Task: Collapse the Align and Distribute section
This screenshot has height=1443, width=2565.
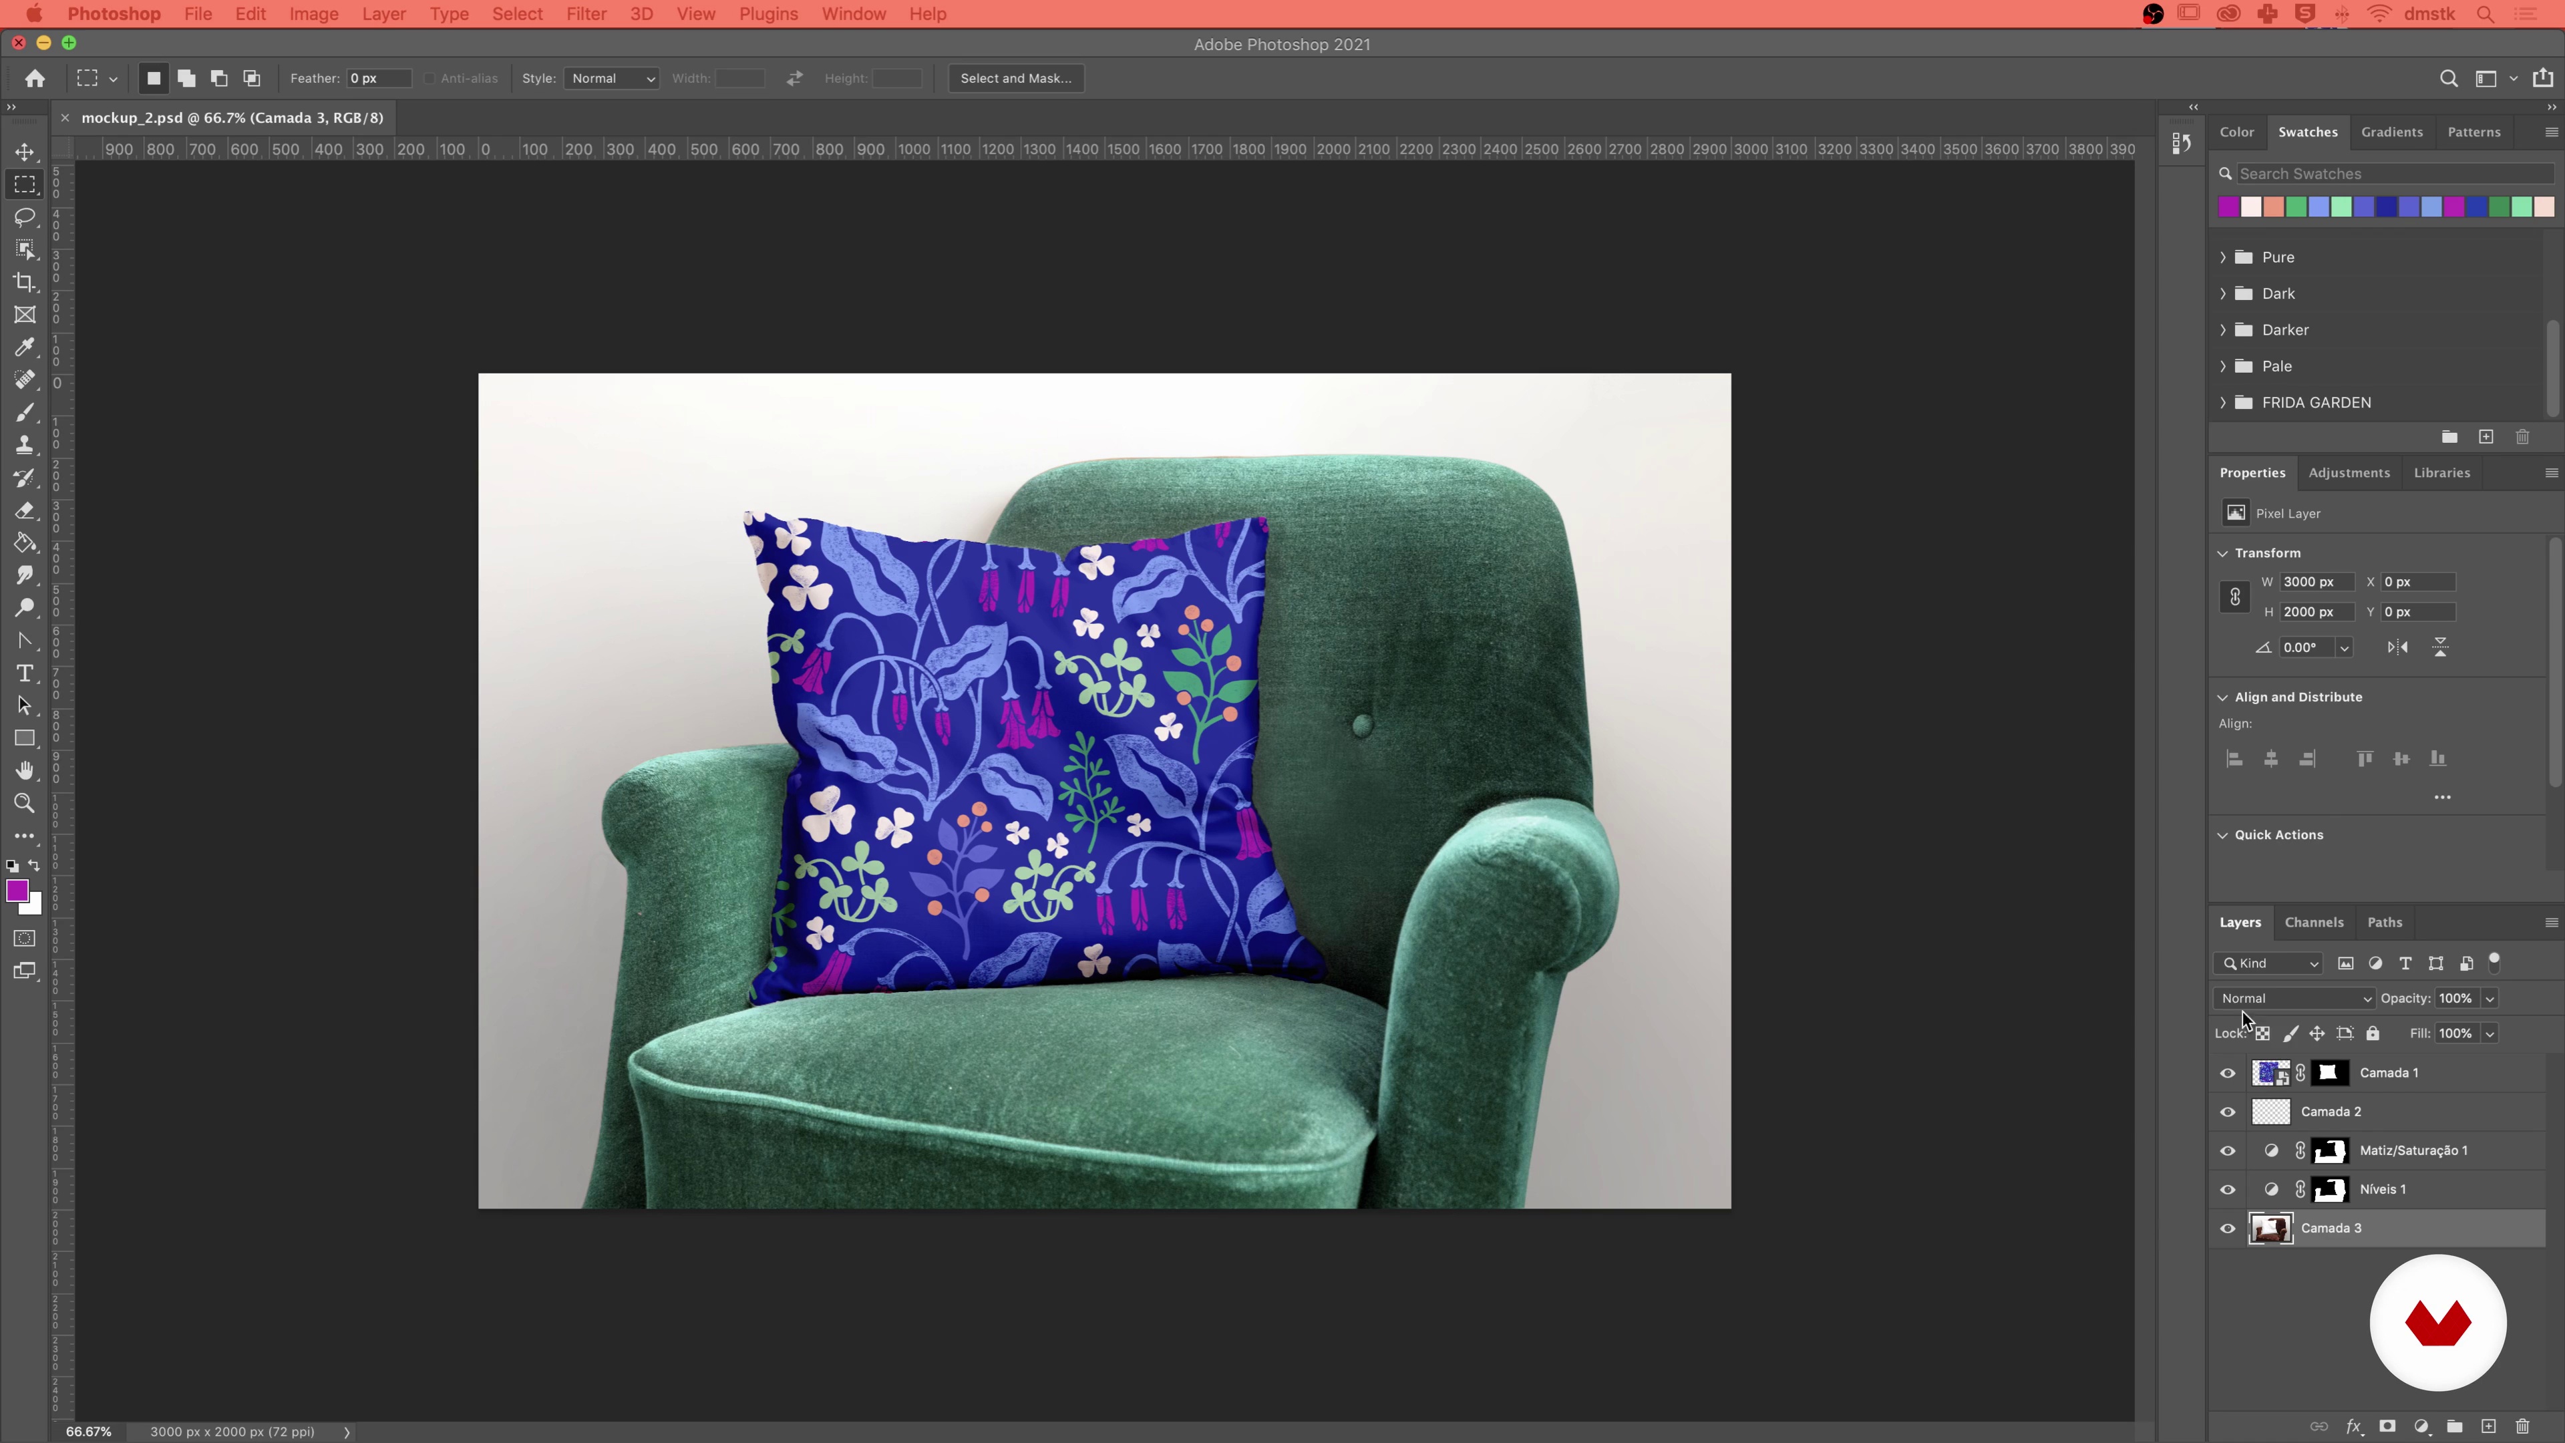Action: click(2222, 697)
